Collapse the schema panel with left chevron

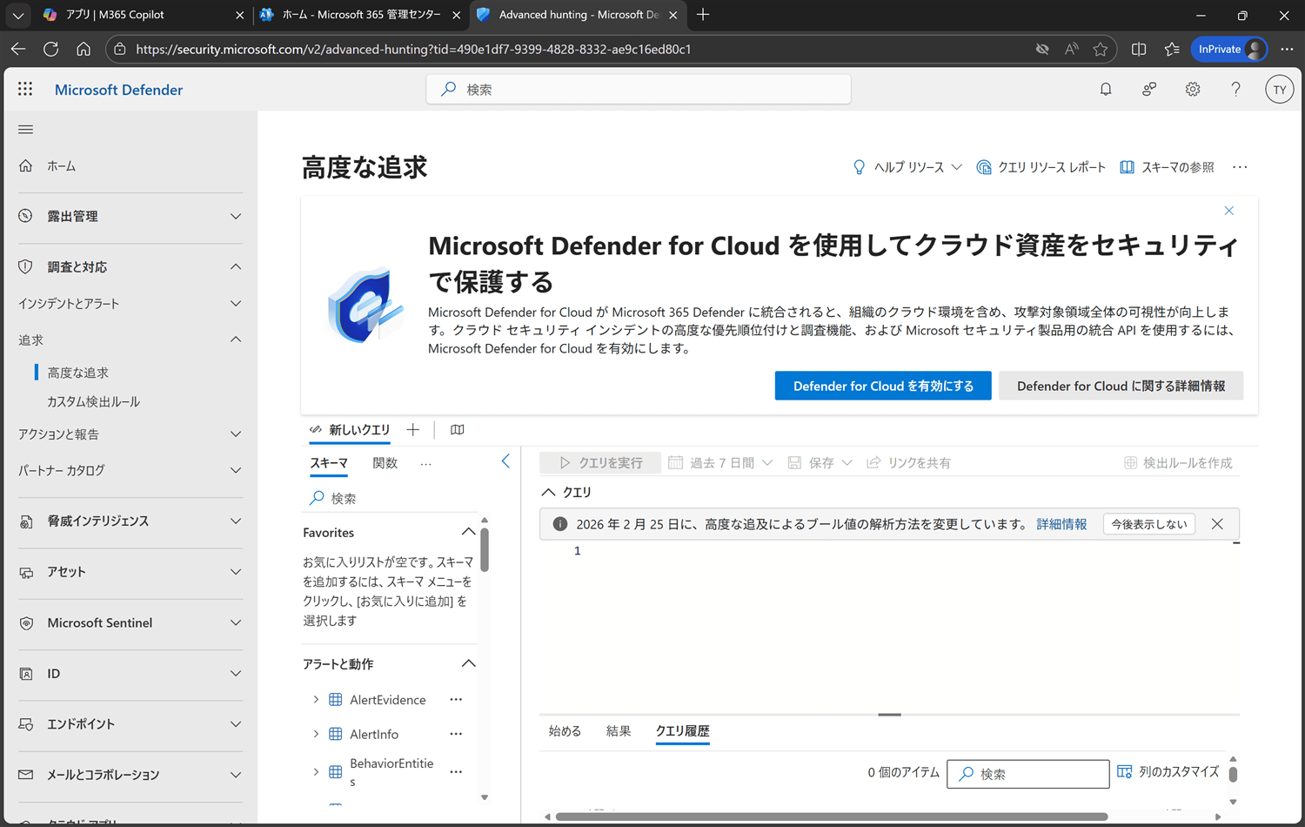[x=505, y=461]
